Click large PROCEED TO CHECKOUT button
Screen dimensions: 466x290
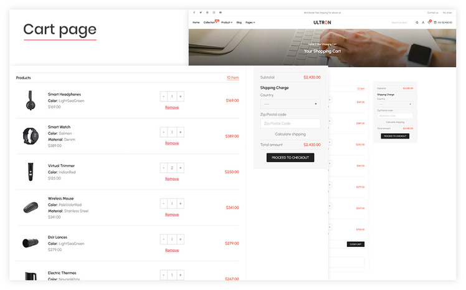coord(290,158)
